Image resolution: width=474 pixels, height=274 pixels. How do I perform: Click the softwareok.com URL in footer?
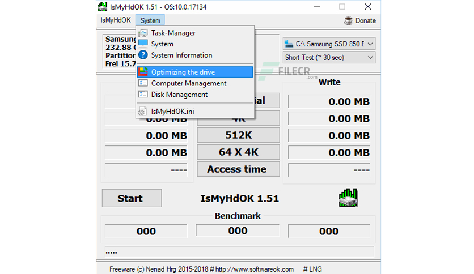click(x=254, y=269)
